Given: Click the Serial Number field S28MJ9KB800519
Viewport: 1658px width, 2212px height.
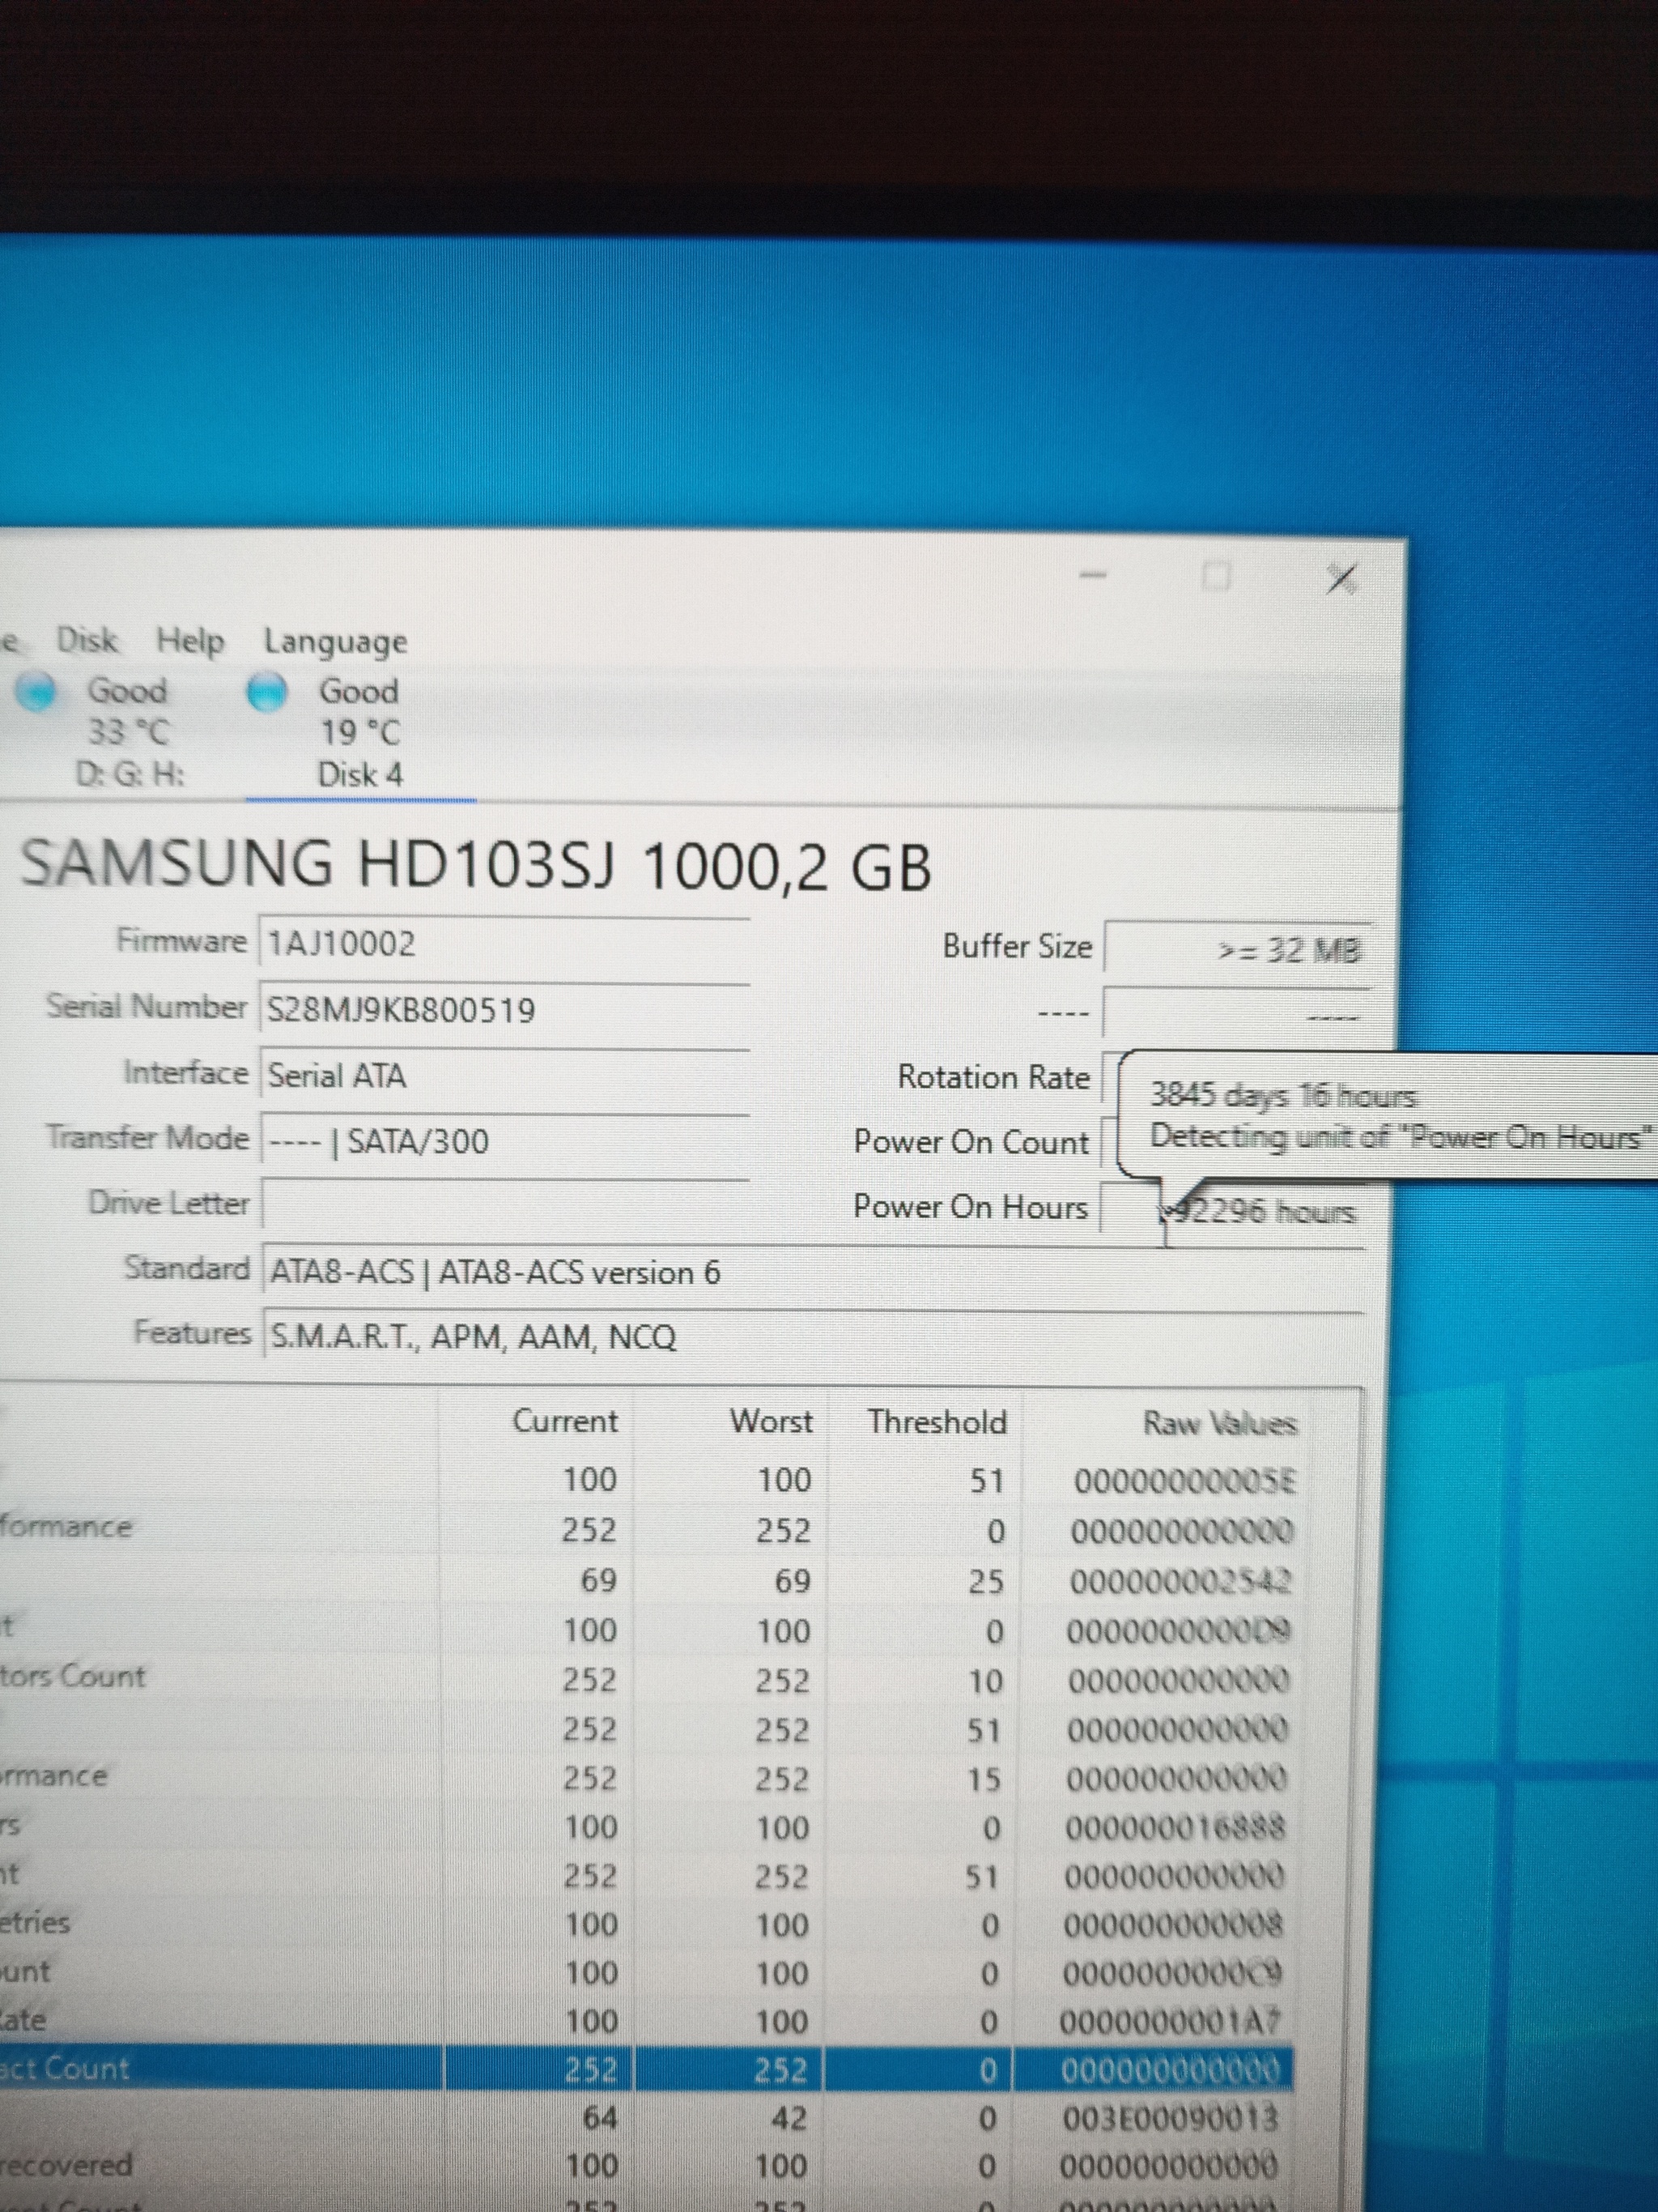Looking at the screenshot, I should pos(504,1009).
